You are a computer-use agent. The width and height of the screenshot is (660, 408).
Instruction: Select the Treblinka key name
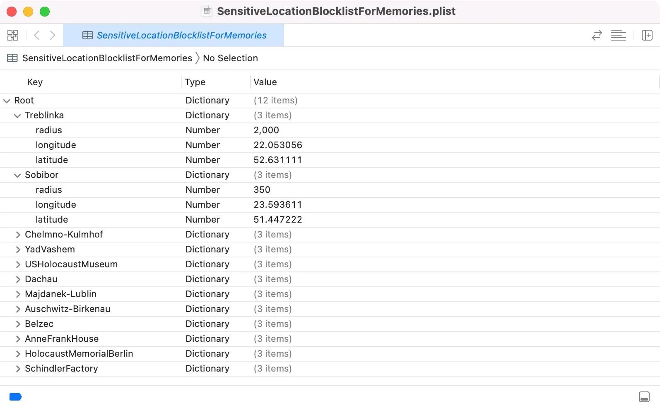pyautogui.click(x=44, y=115)
